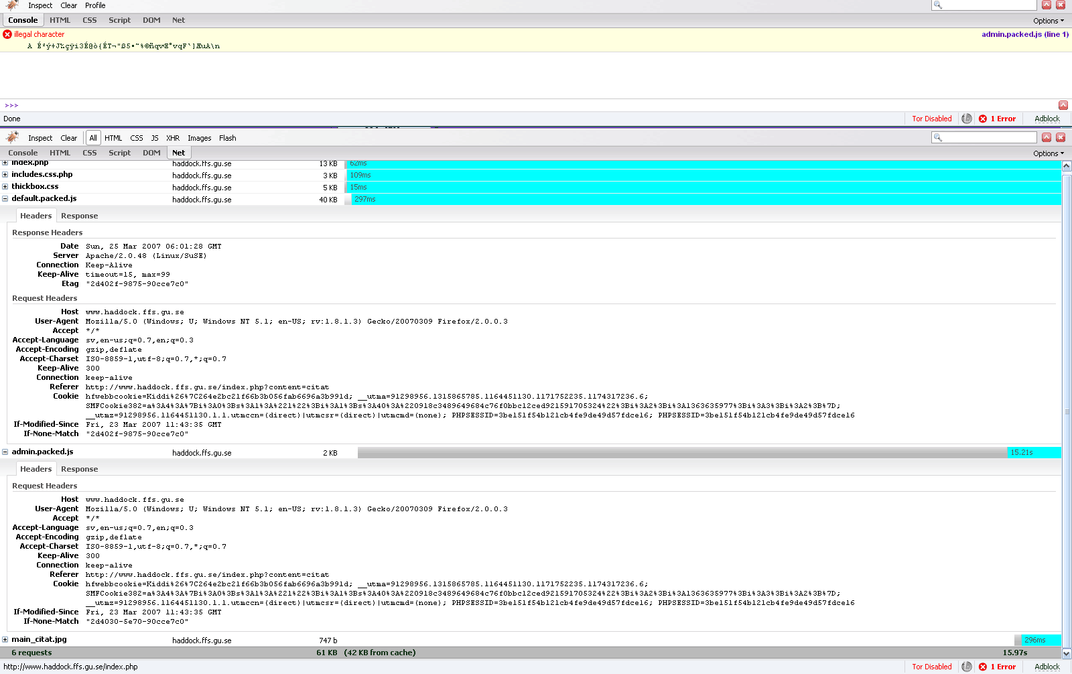This screenshot has height=674, width=1072.
Task: Select Headers tab under admin.packed.js
Action: click(x=36, y=469)
